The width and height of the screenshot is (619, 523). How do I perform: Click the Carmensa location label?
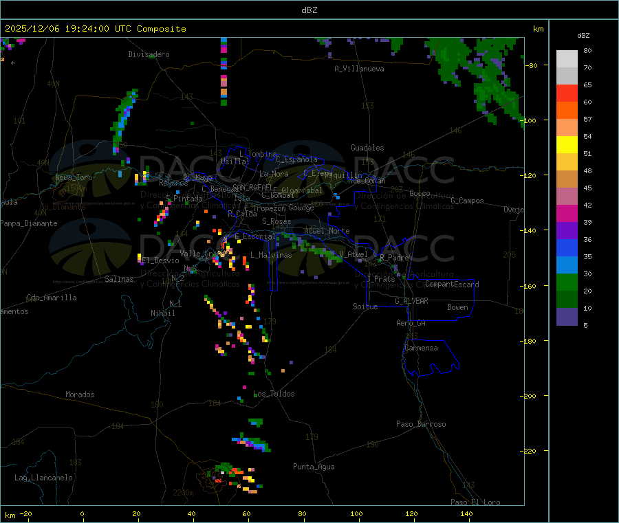421,348
